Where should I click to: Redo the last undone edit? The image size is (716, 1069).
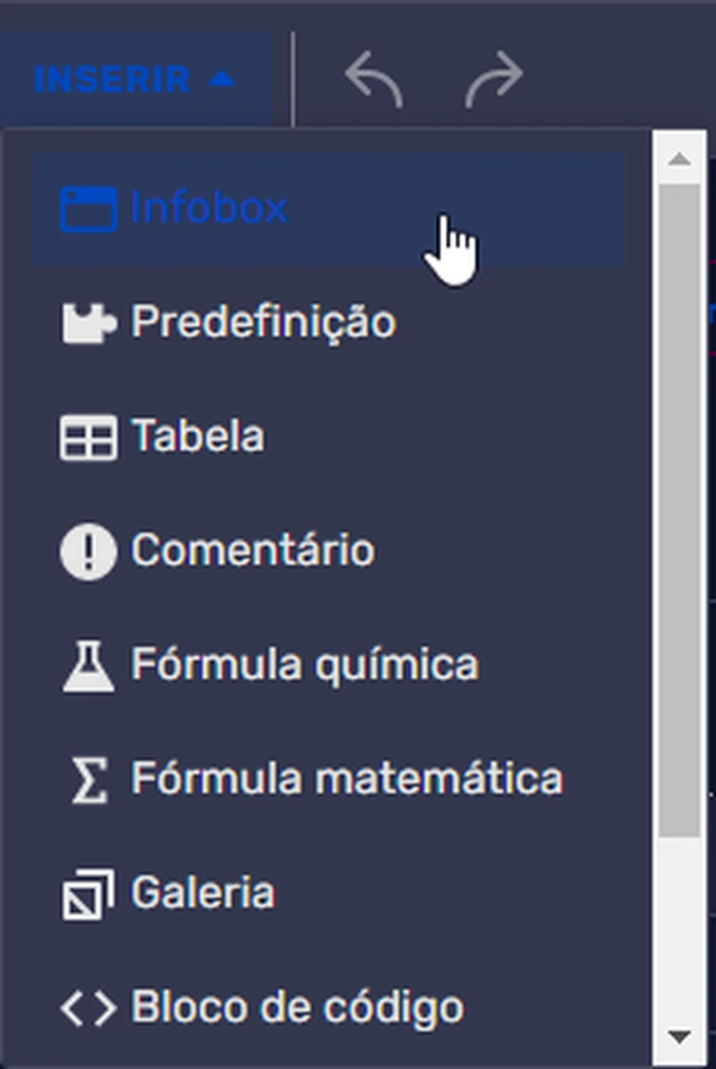point(494,78)
